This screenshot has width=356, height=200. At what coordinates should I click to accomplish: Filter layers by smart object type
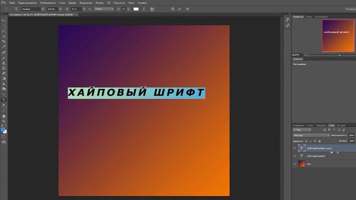344,130
